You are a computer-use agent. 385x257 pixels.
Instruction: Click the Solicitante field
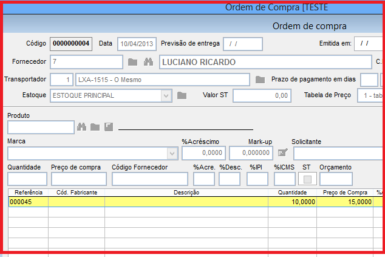pyautogui.click(x=339, y=154)
